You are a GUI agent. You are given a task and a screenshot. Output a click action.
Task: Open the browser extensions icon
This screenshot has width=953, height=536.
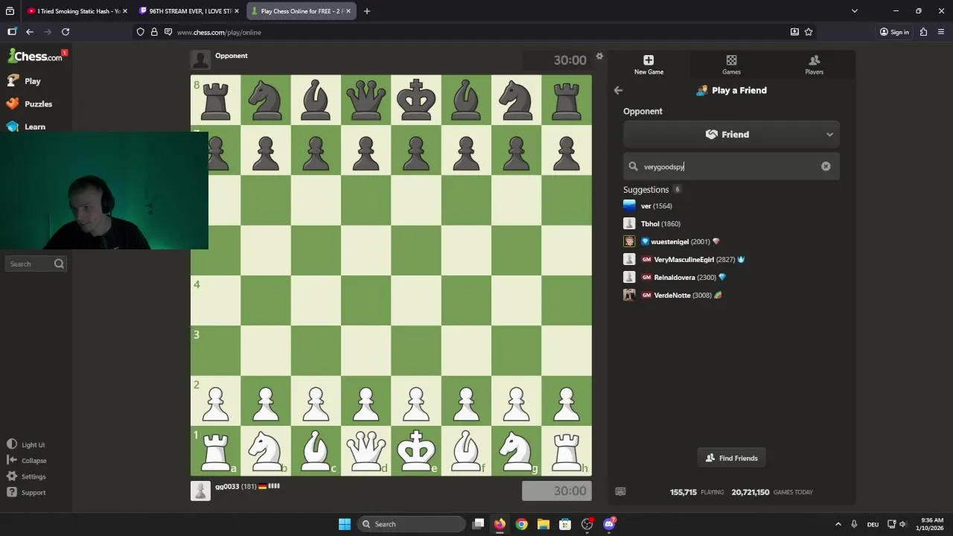923,32
